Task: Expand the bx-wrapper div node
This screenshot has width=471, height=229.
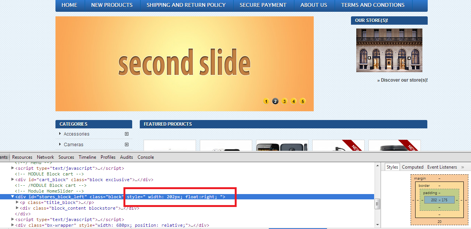Action: [13, 225]
